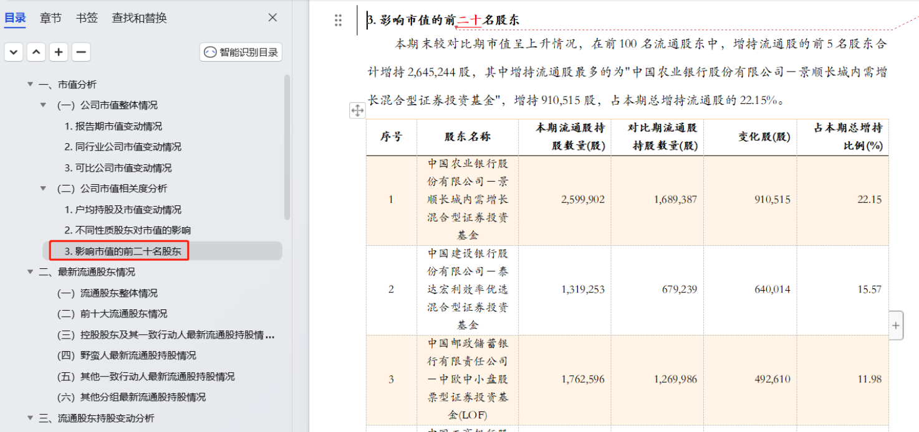The width and height of the screenshot is (919, 432).
Task: Click the minus button to demote heading level
Action: tap(81, 52)
